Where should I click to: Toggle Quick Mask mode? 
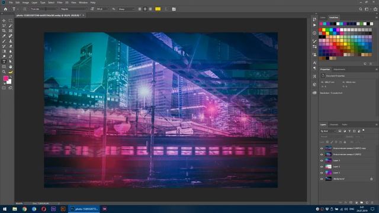click(x=4, y=88)
